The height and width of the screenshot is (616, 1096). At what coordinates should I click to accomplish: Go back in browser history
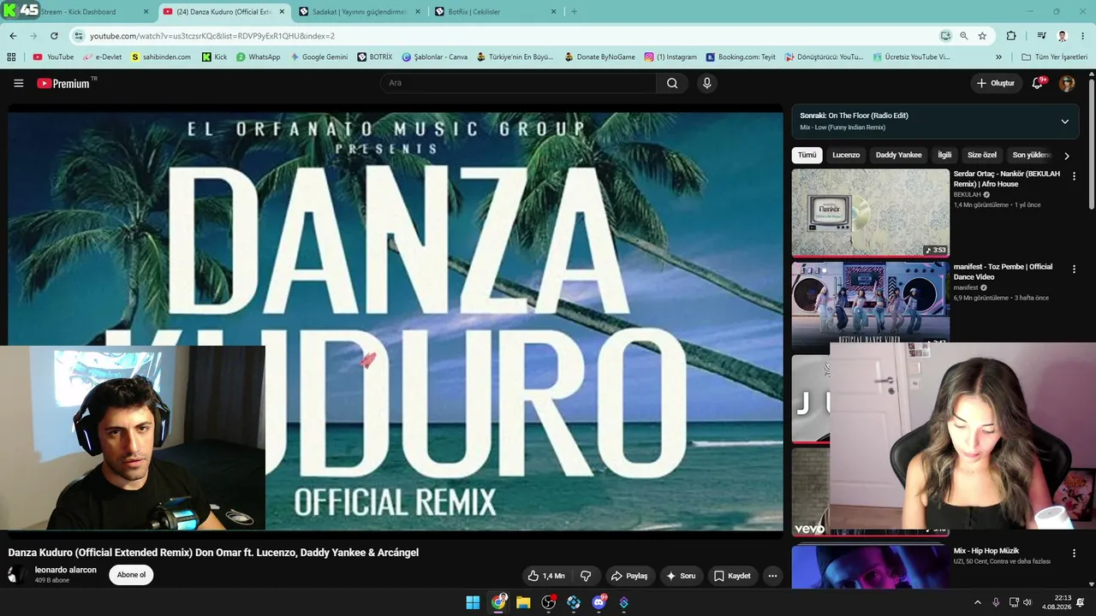[x=13, y=36]
